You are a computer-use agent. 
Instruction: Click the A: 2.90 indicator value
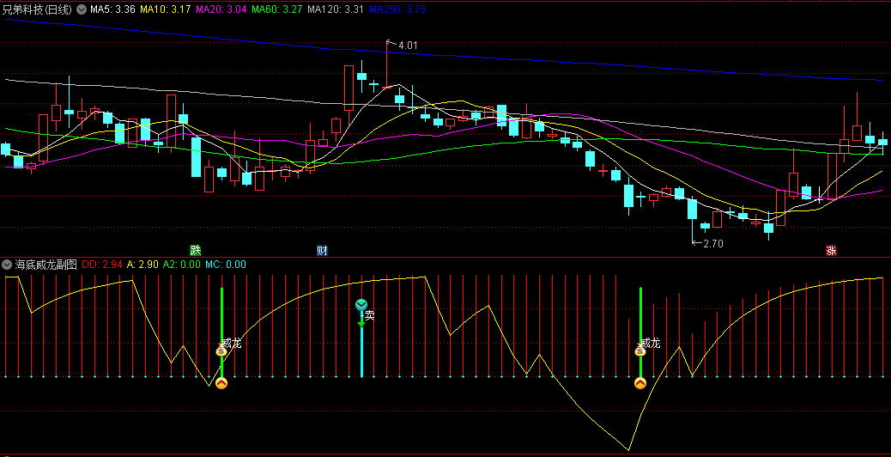coord(142,265)
